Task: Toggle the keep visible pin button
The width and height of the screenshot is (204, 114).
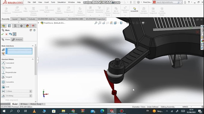Action: point(14,34)
